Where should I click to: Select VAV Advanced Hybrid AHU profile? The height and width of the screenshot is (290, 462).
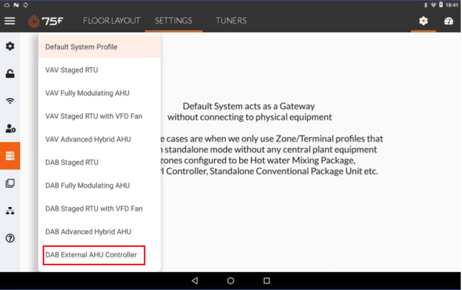(88, 139)
